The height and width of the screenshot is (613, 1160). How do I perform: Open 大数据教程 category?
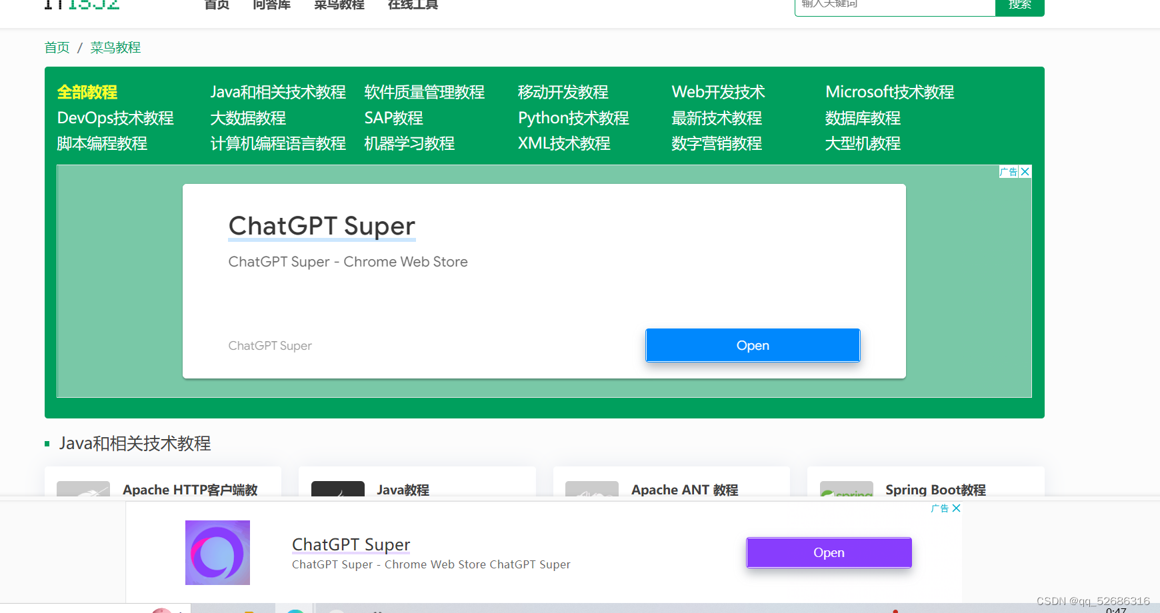point(248,118)
